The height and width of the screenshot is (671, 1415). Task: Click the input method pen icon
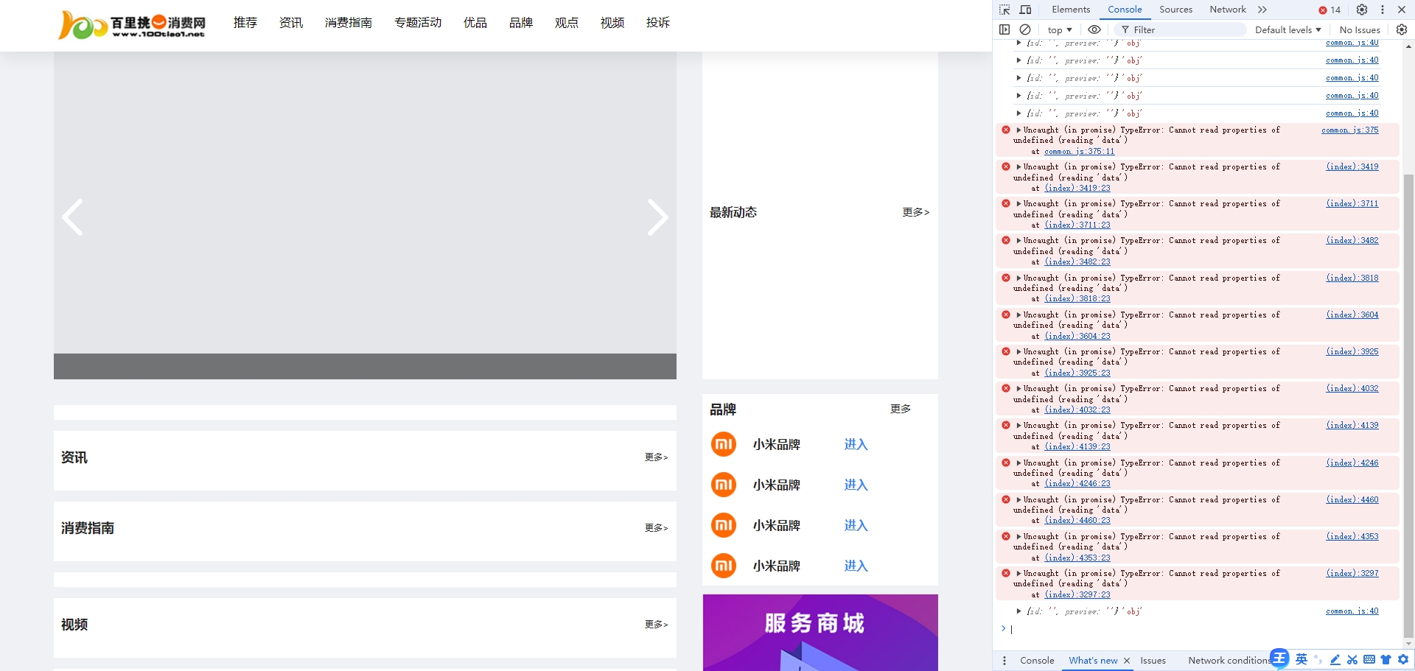point(1335,660)
